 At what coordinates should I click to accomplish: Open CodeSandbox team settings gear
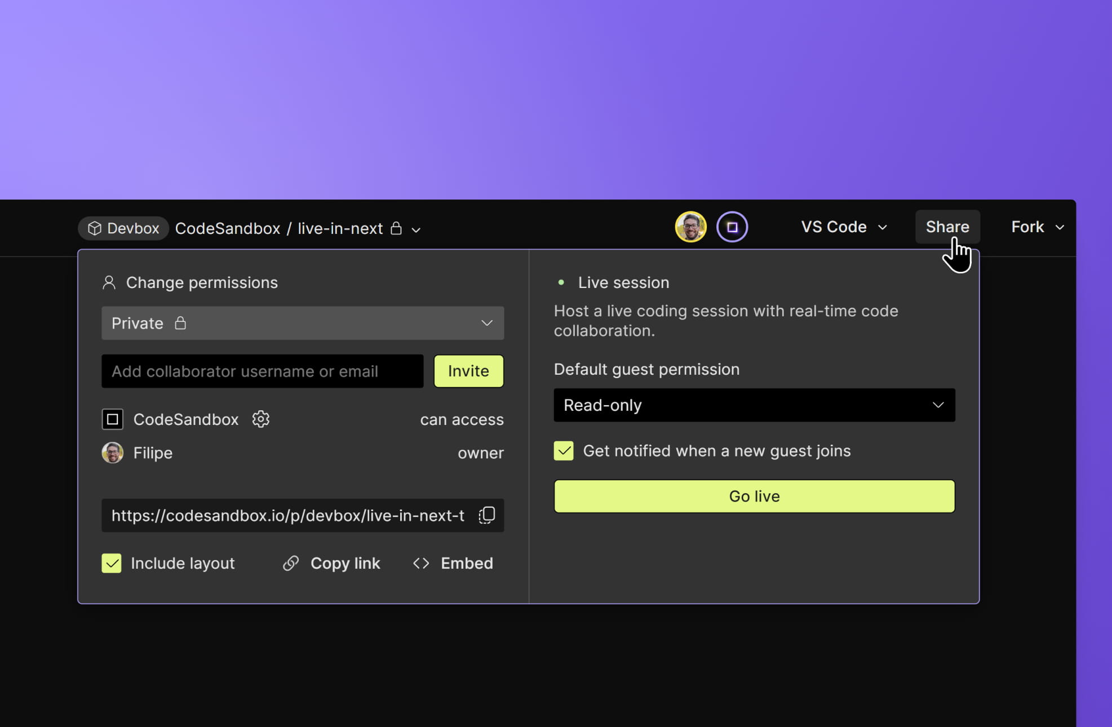tap(260, 419)
